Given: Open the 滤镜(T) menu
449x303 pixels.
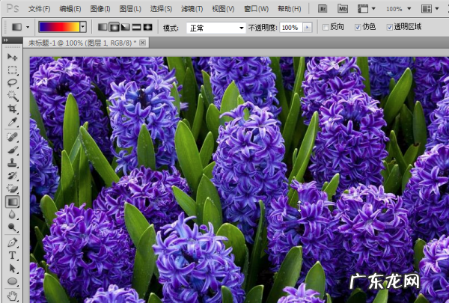Looking at the screenshot, I should [192, 9].
